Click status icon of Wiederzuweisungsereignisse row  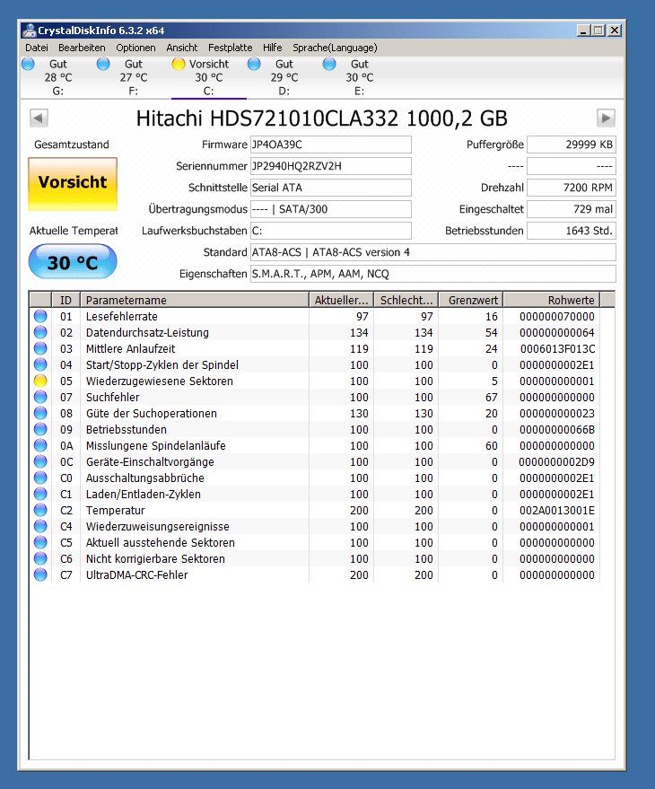(x=40, y=526)
